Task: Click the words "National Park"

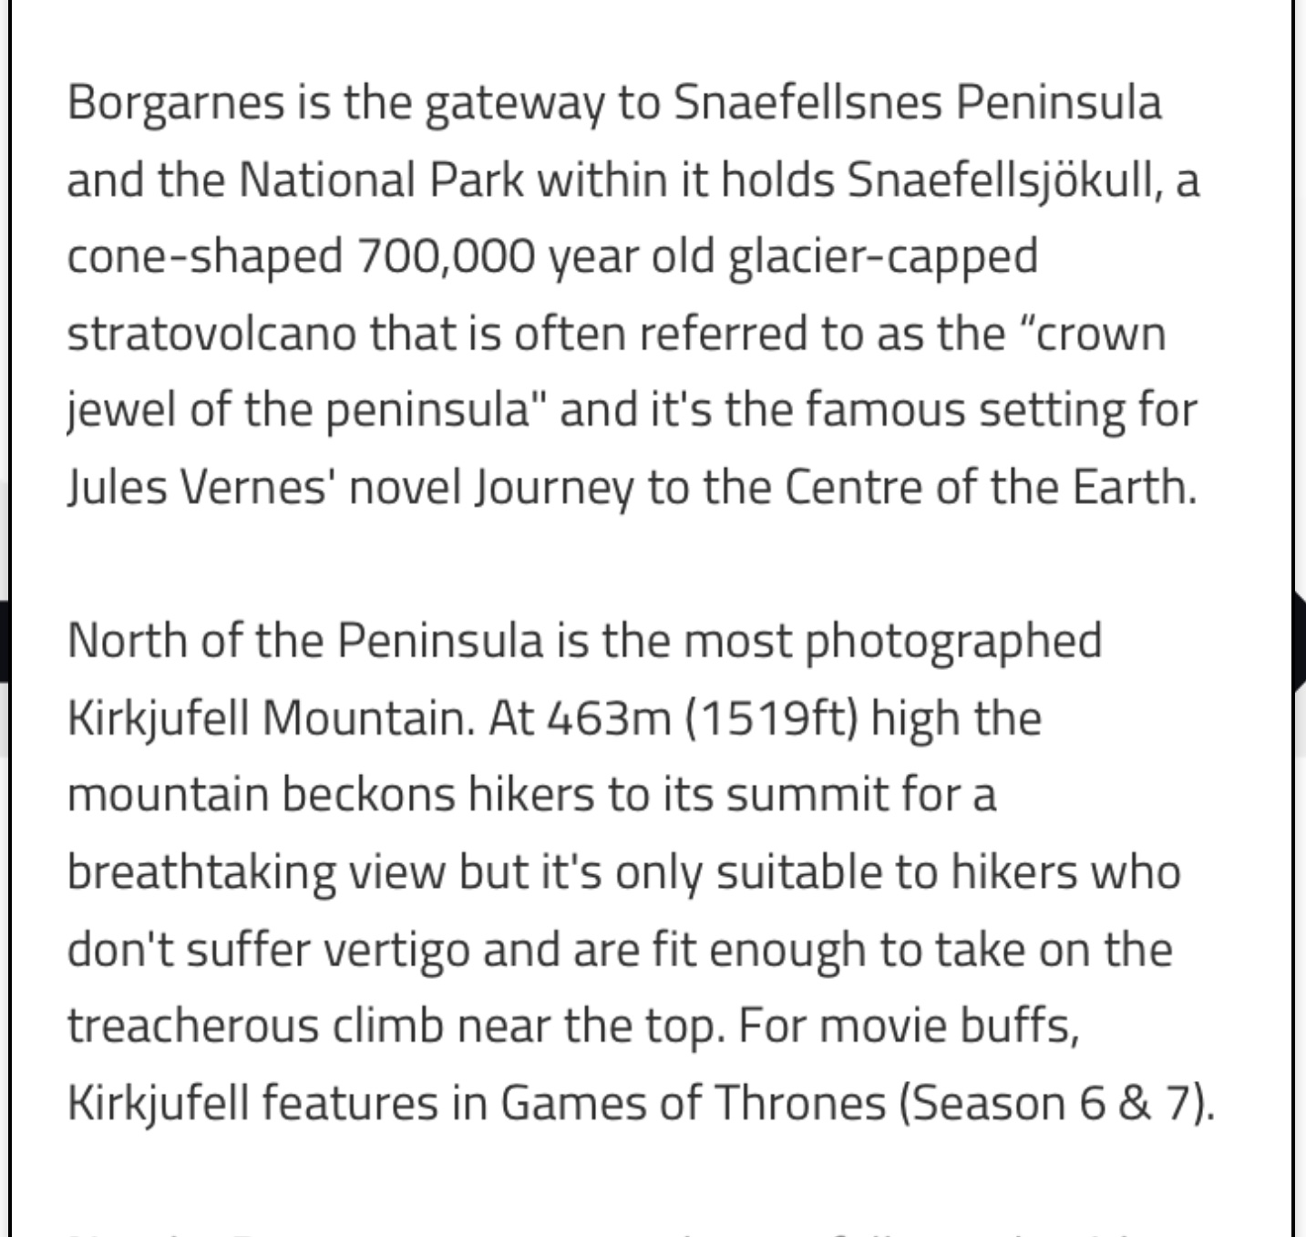Action: [x=381, y=179]
